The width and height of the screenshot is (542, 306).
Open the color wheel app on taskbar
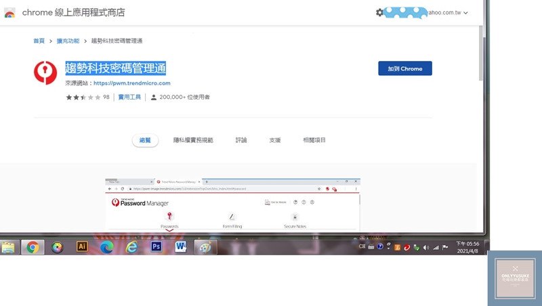click(x=58, y=247)
